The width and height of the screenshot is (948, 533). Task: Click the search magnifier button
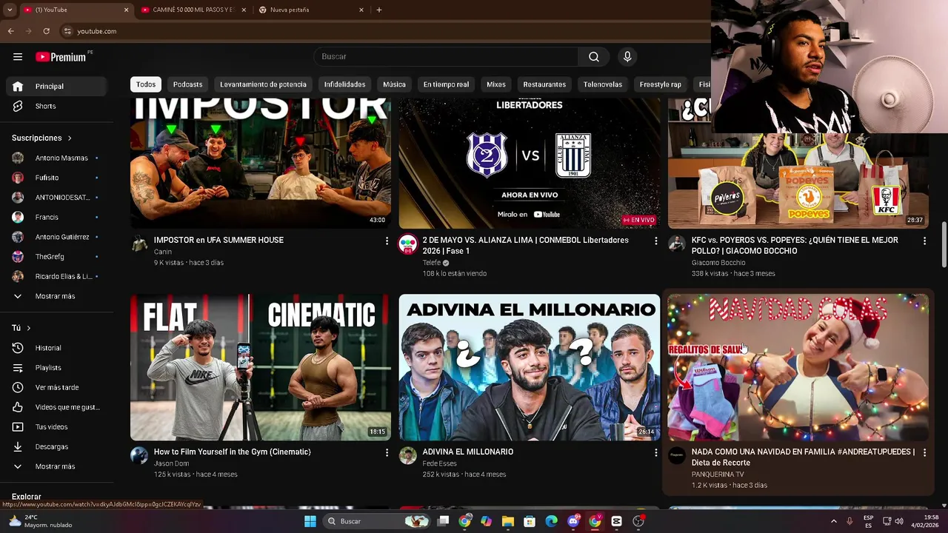pos(594,57)
